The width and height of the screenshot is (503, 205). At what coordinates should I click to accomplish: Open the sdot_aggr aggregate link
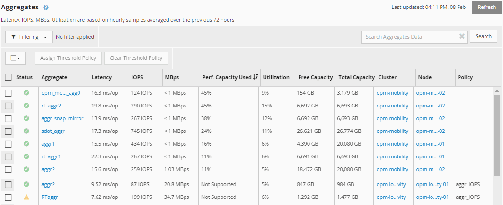pyautogui.click(x=53, y=131)
